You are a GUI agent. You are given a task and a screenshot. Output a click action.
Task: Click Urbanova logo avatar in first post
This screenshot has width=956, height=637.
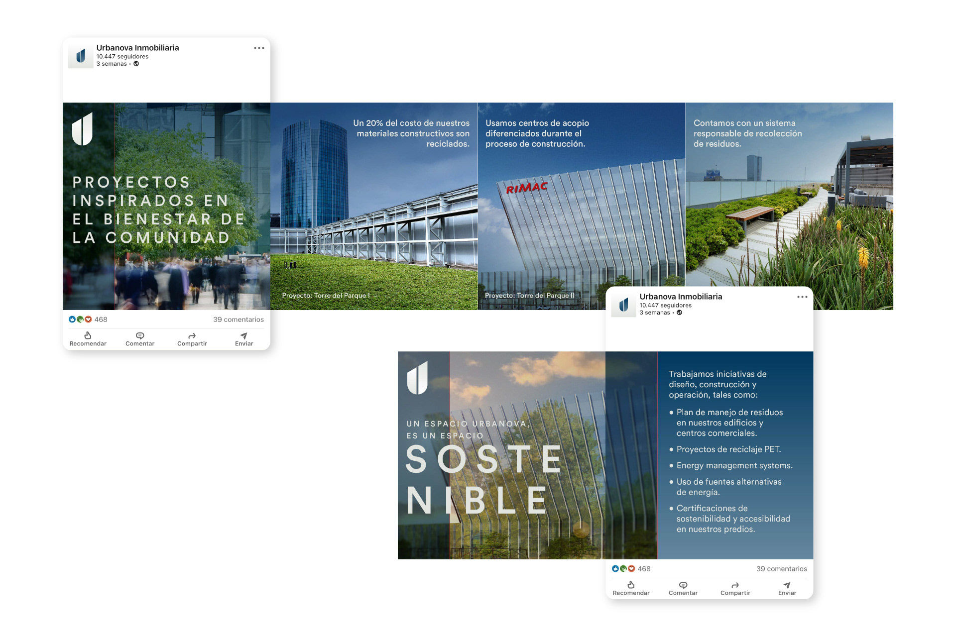(x=81, y=56)
